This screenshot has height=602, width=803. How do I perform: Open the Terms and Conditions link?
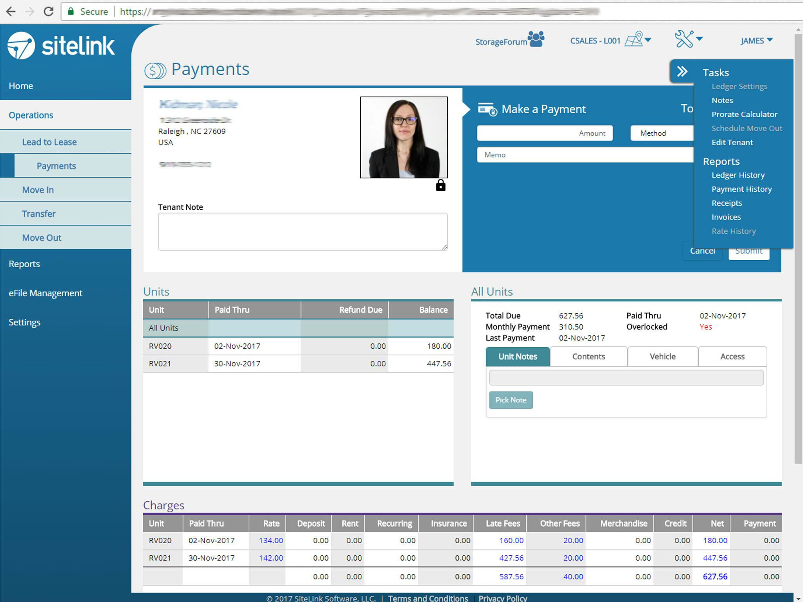[x=427, y=598]
